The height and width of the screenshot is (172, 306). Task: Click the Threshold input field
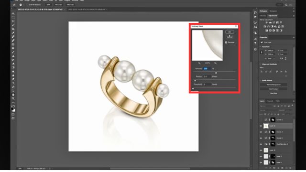(207, 84)
